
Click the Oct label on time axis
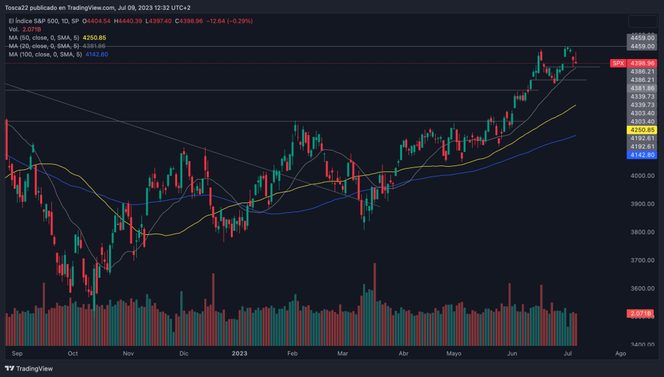point(73,354)
